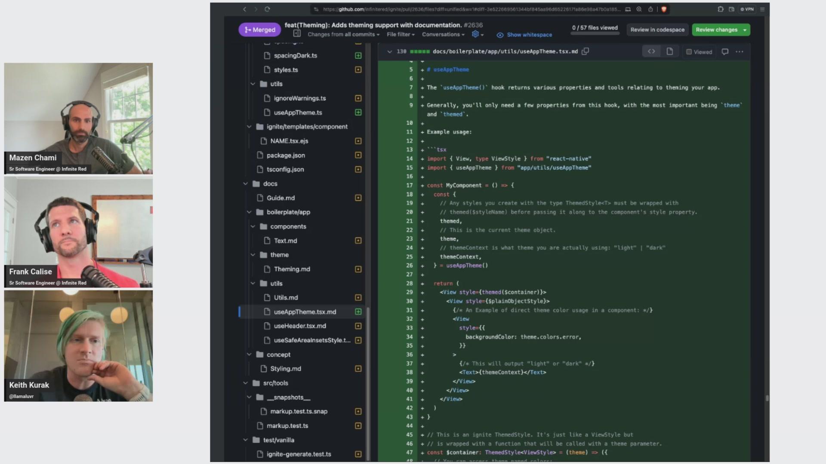
Task: Click the zoom magnifier icon in address bar
Action: pyautogui.click(x=639, y=9)
